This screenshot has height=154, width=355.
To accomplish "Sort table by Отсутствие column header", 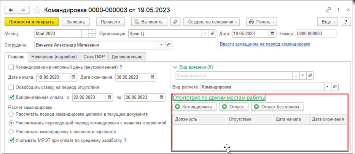I will [250, 119].
